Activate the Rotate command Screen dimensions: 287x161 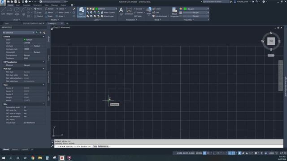pyautogui.click(x=49, y=9)
